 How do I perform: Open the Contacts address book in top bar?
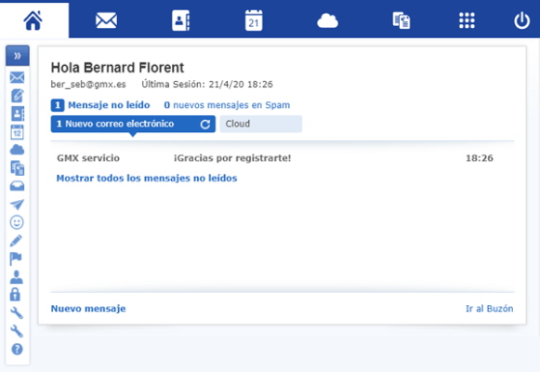coord(181,20)
